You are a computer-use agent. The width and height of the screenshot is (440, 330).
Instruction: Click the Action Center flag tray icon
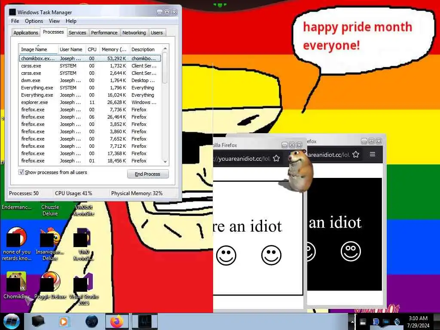tap(376, 321)
